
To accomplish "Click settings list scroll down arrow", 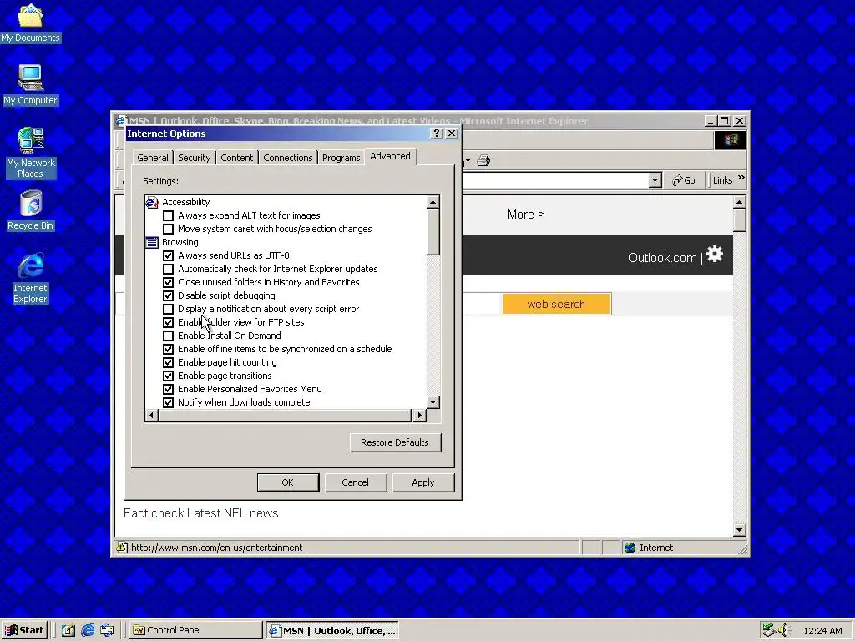I will point(433,402).
